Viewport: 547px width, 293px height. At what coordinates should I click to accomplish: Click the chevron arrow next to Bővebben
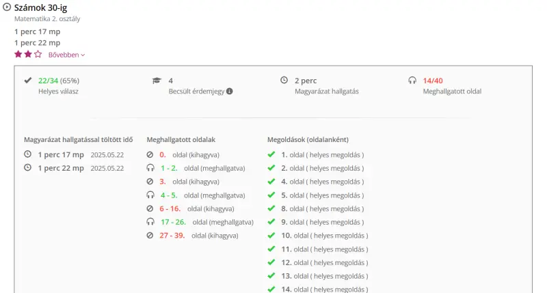(x=83, y=55)
